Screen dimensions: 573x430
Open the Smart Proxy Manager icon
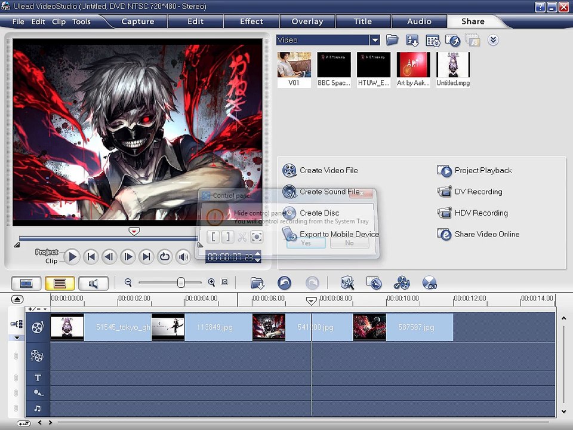(x=347, y=282)
